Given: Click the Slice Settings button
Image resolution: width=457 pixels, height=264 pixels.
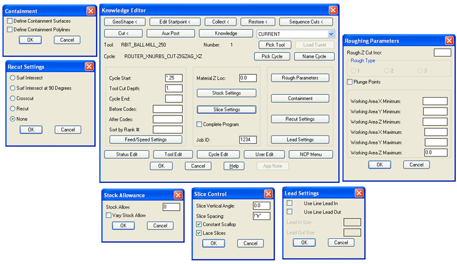Looking at the screenshot, I should tap(226, 109).
